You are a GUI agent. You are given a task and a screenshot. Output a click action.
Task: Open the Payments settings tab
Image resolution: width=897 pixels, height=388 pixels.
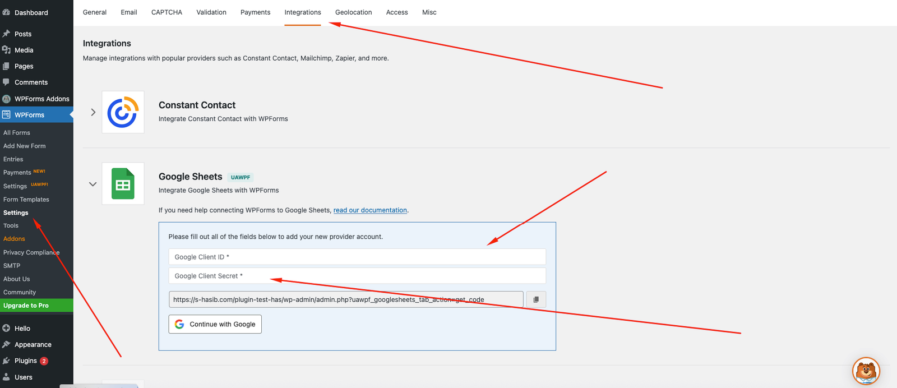(x=255, y=12)
